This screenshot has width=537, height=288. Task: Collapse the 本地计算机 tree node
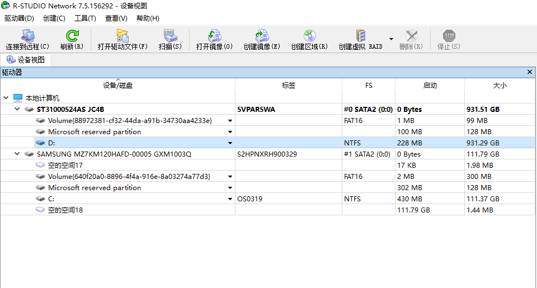point(6,98)
